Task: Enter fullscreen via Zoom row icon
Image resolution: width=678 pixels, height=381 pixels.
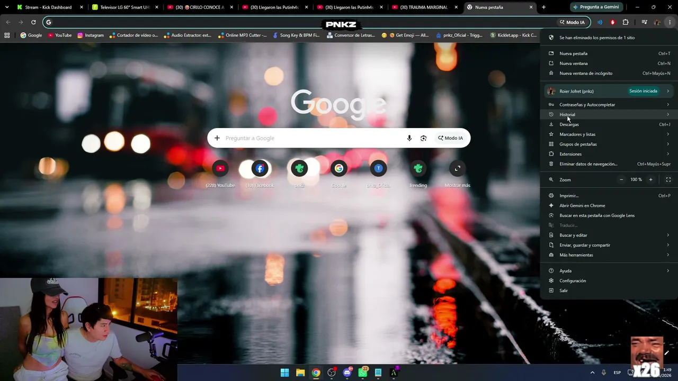Action: [668, 179]
